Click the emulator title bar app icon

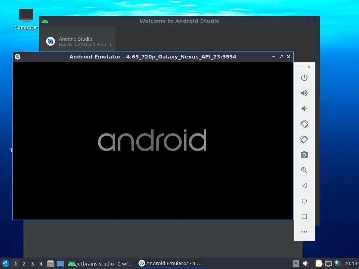point(18,56)
